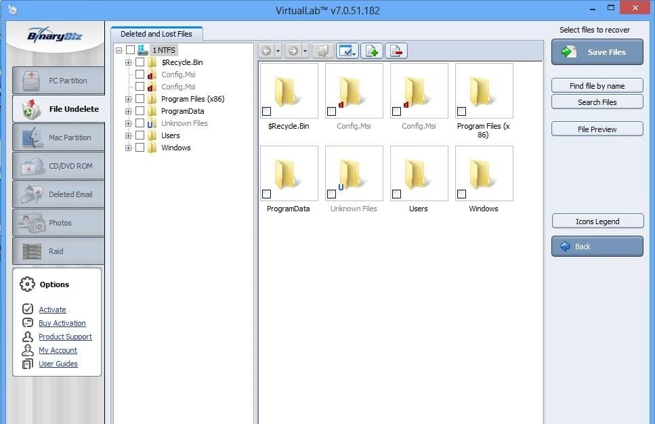Tick the checkbox on $Recycle.Bin thumbnail
655x424 pixels.
tap(266, 111)
